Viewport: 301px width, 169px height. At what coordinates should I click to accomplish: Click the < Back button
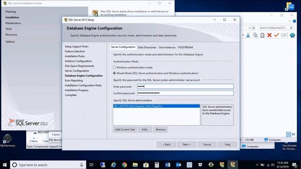point(166,145)
